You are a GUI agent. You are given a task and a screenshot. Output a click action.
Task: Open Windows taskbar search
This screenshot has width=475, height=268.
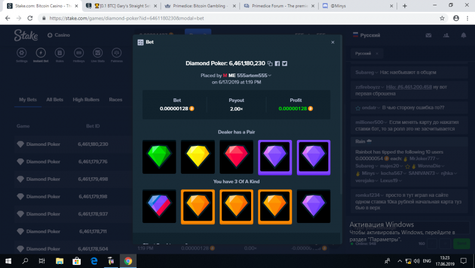pos(25,261)
